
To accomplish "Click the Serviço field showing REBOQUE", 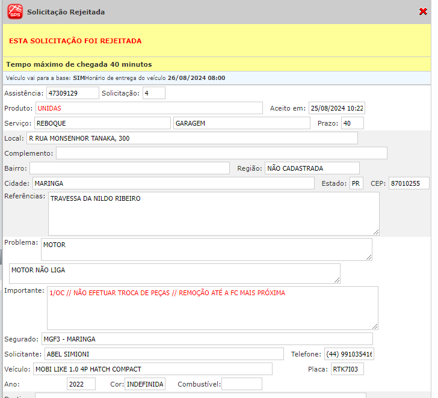I will coord(102,123).
